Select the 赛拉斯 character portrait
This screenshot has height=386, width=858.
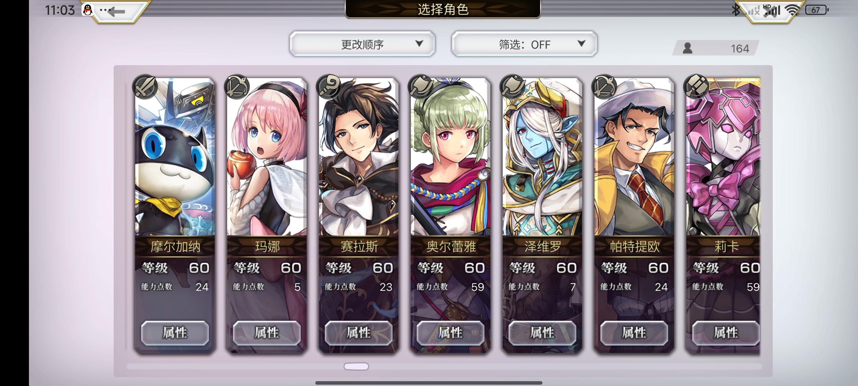[x=359, y=157]
